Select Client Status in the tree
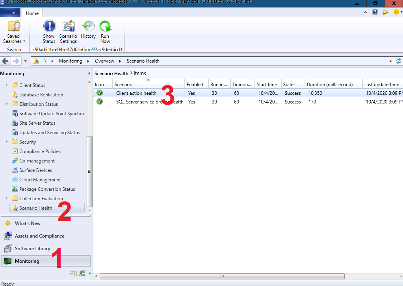Image resolution: width=403 pixels, height=286 pixels. pos(32,85)
